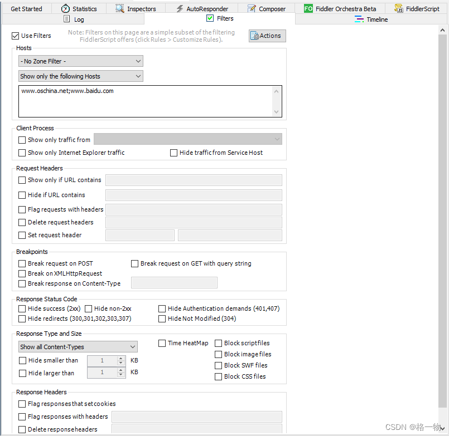Enable Break on XMLHttpRequest

point(22,273)
